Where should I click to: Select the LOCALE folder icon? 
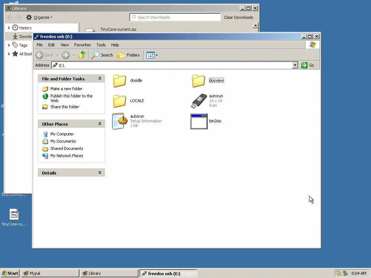coord(120,101)
